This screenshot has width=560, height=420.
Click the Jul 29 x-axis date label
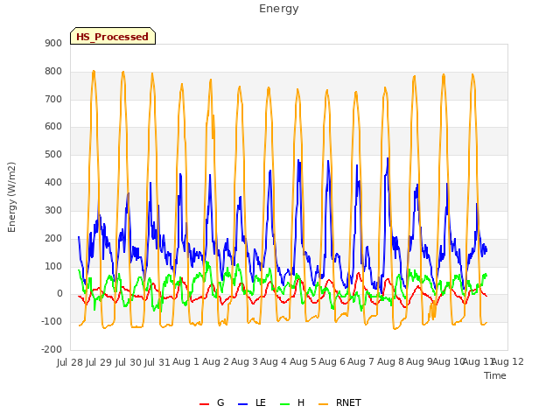(99, 362)
